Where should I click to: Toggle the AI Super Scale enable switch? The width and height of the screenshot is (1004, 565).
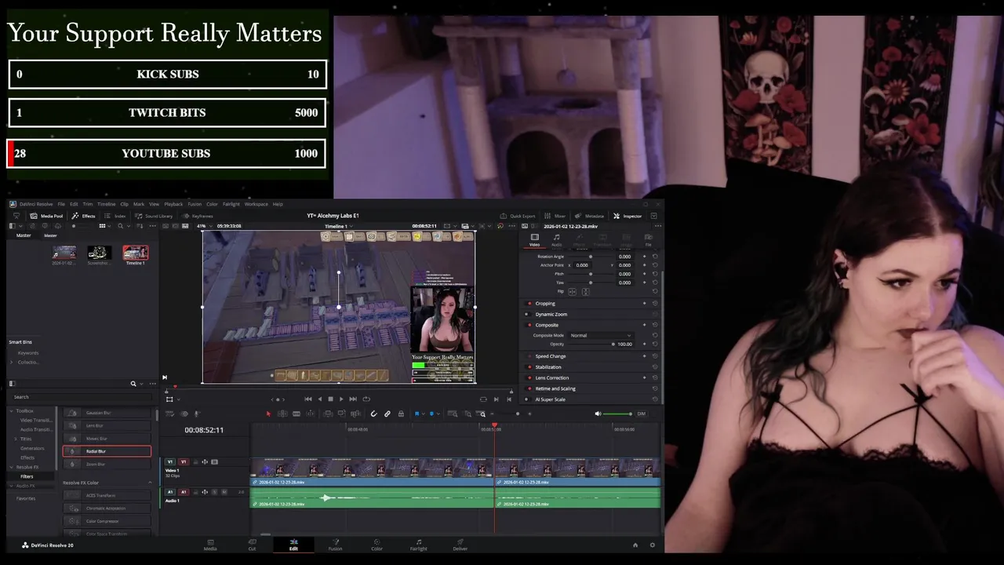529,399
